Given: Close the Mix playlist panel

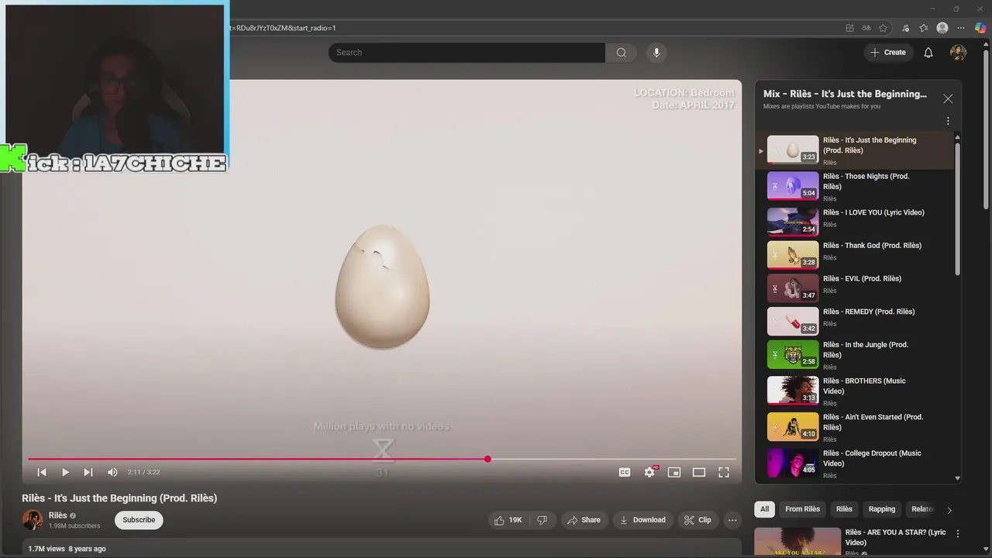Looking at the screenshot, I should tap(948, 99).
